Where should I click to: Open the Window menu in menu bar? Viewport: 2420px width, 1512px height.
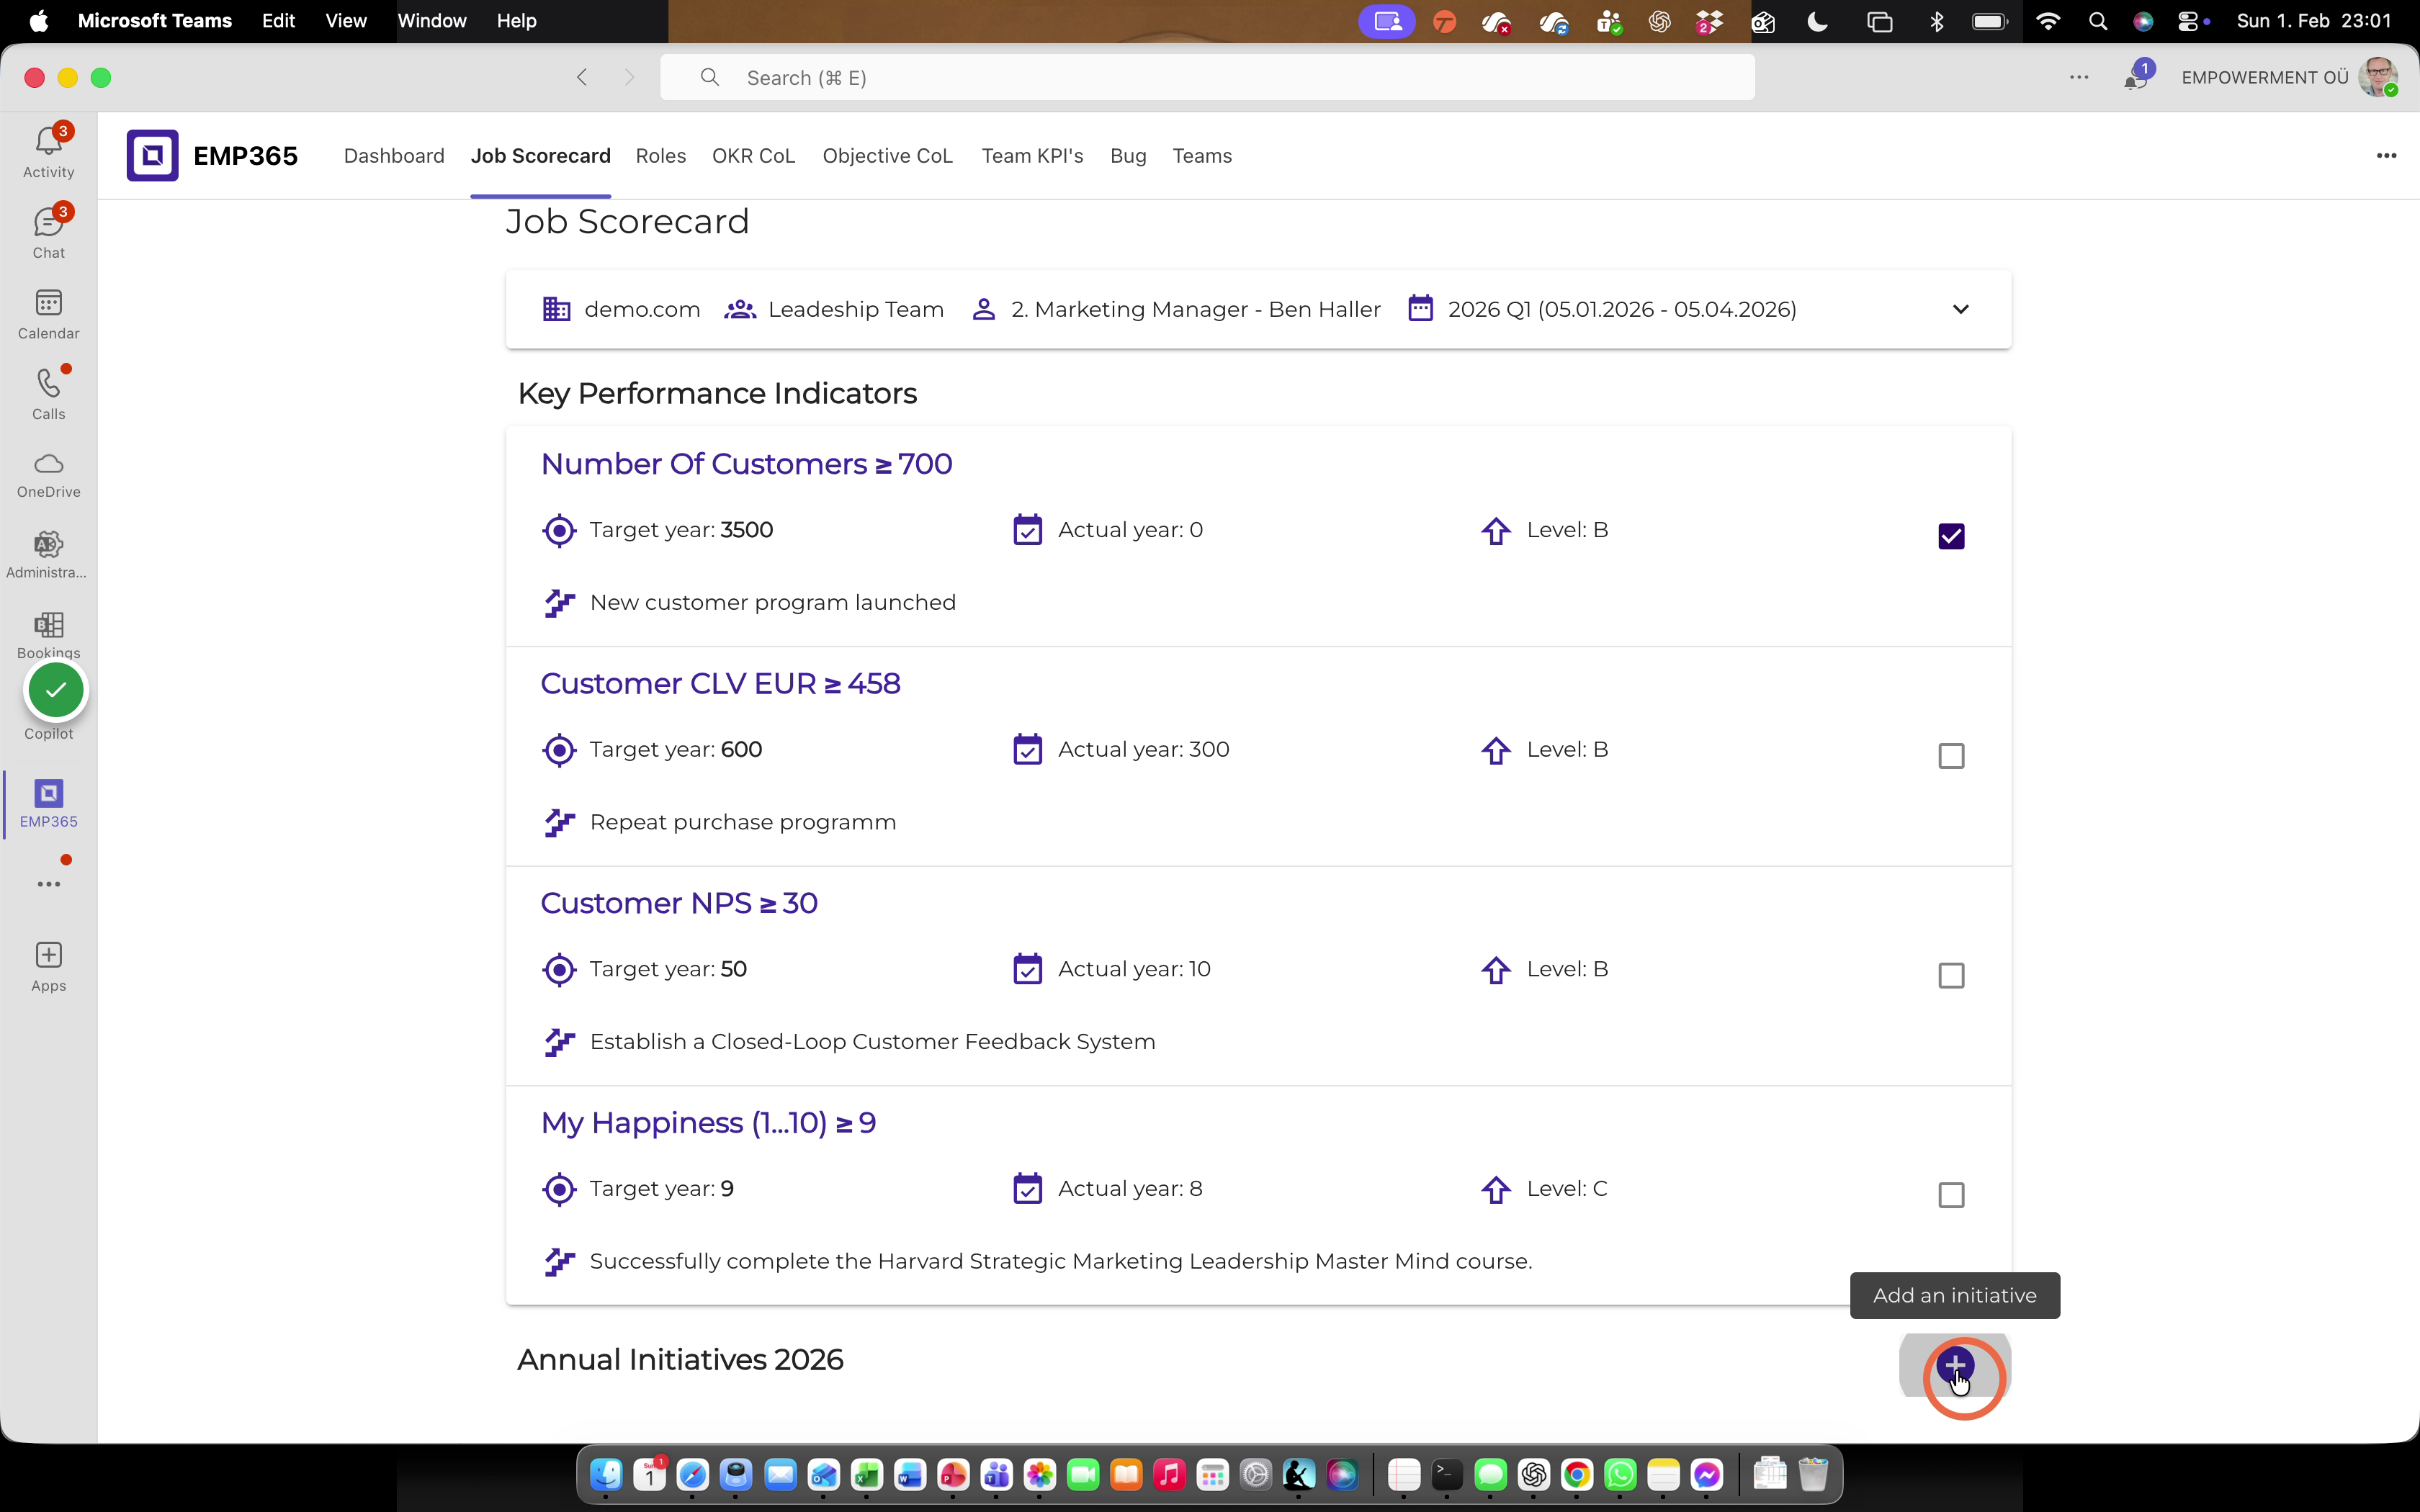coord(432,21)
